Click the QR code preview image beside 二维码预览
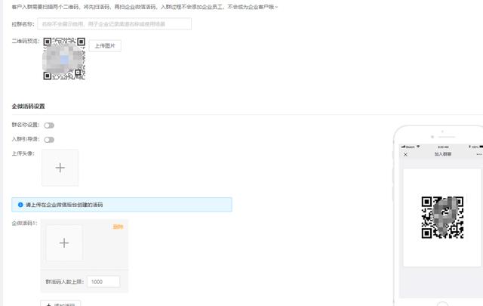The height and width of the screenshot is (306, 483). (64, 59)
